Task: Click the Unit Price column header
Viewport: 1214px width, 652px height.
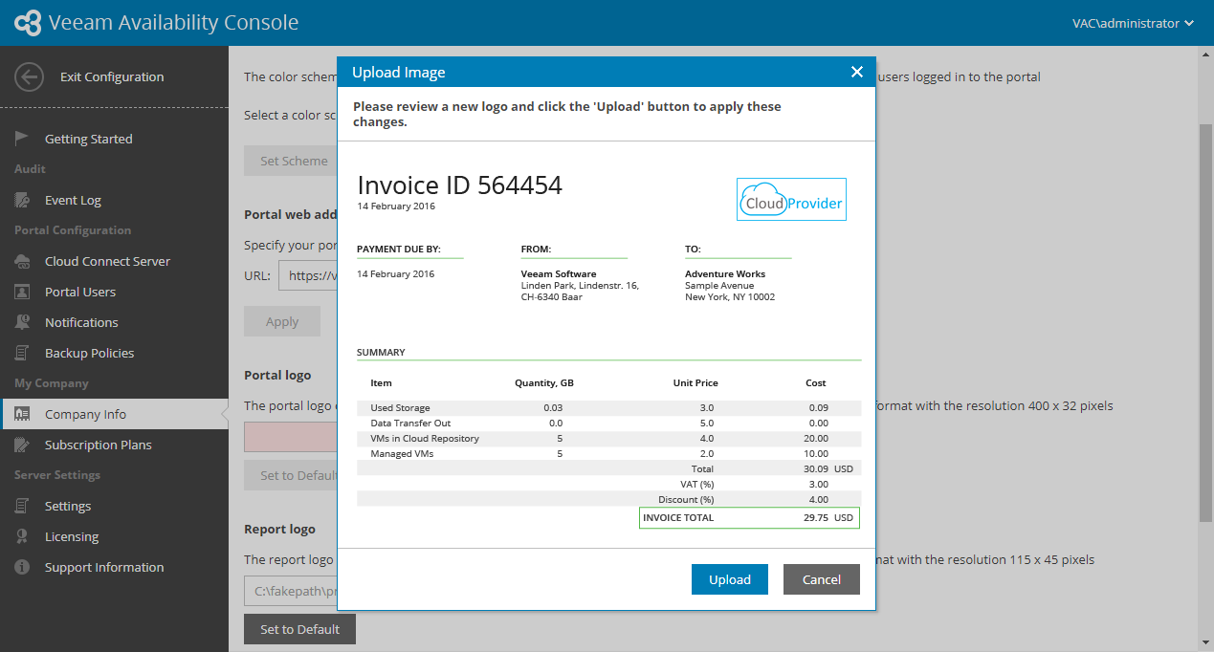Action: point(695,382)
